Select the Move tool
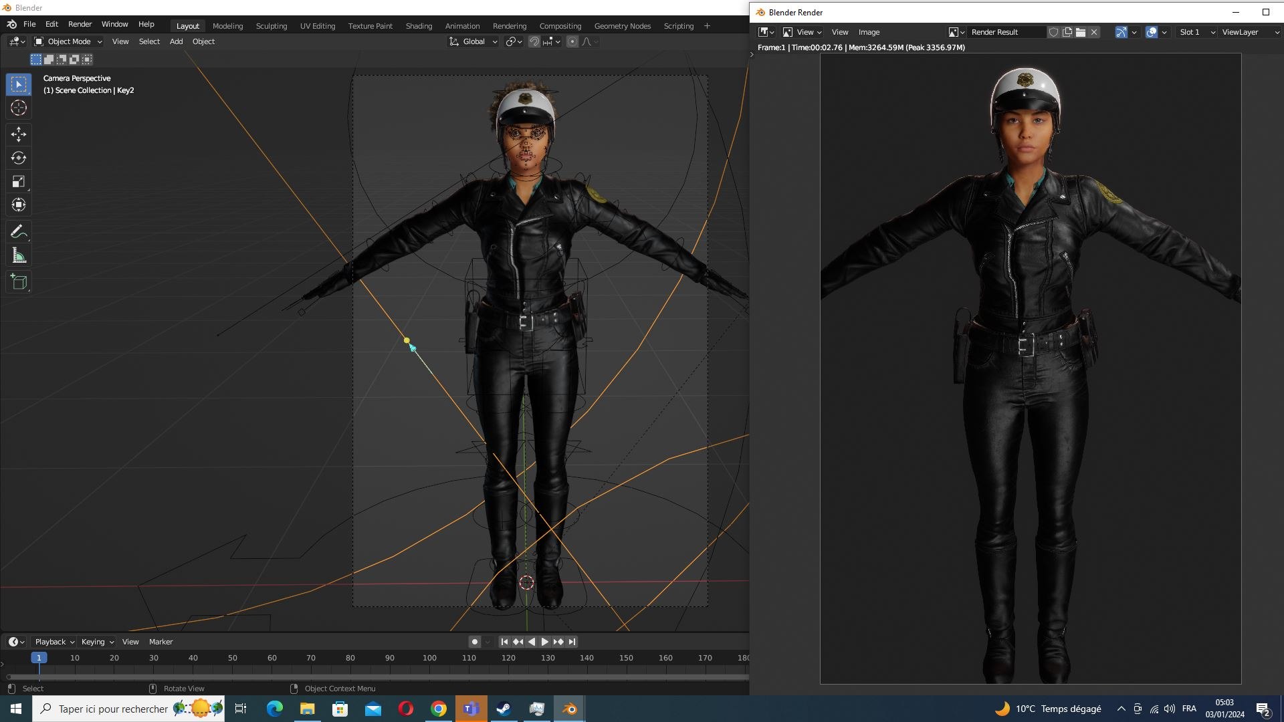 tap(19, 134)
